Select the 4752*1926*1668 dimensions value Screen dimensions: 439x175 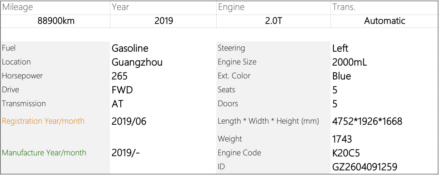[x=367, y=122]
